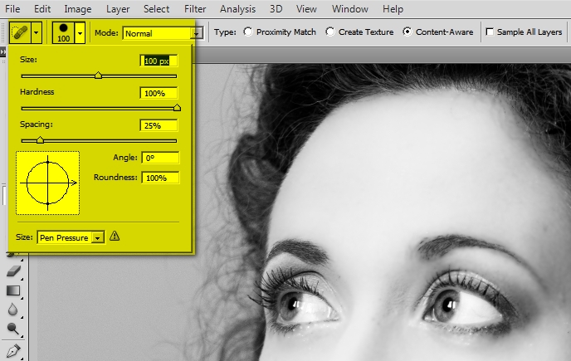Open the Image menu
This screenshot has height=361, width=571.
[77, 9]
